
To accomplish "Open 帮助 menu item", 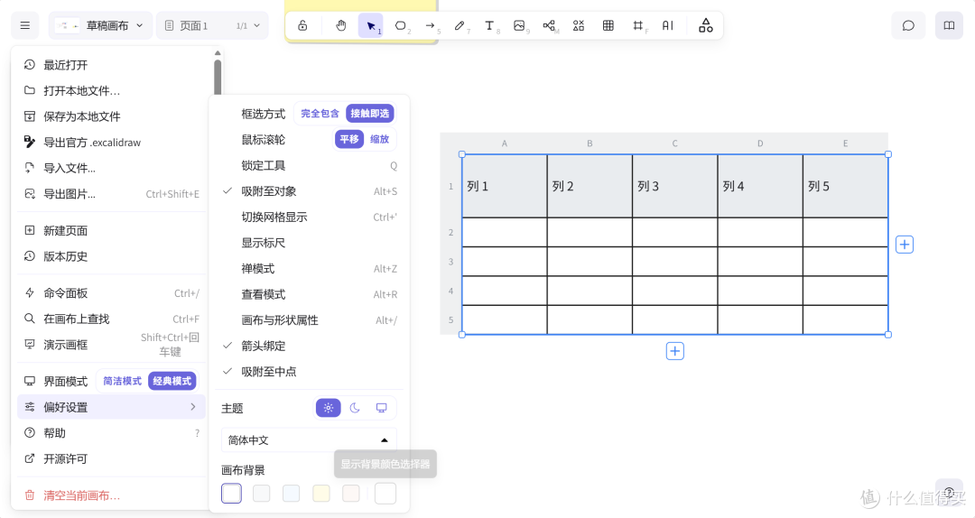I will click(111, 433).
